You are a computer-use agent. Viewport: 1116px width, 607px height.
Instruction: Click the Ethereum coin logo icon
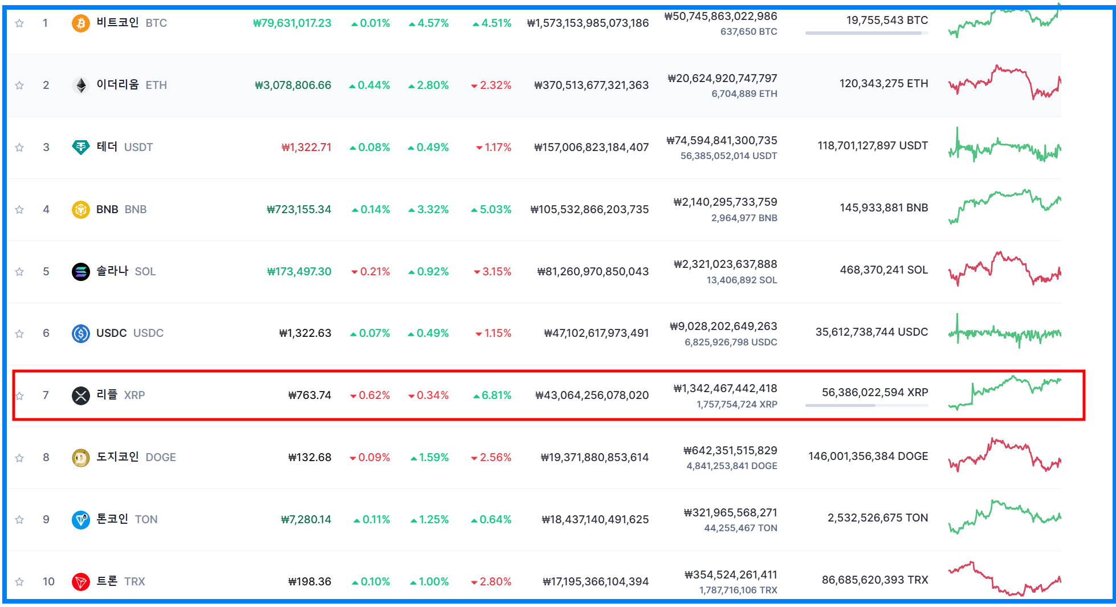[81, 85]
